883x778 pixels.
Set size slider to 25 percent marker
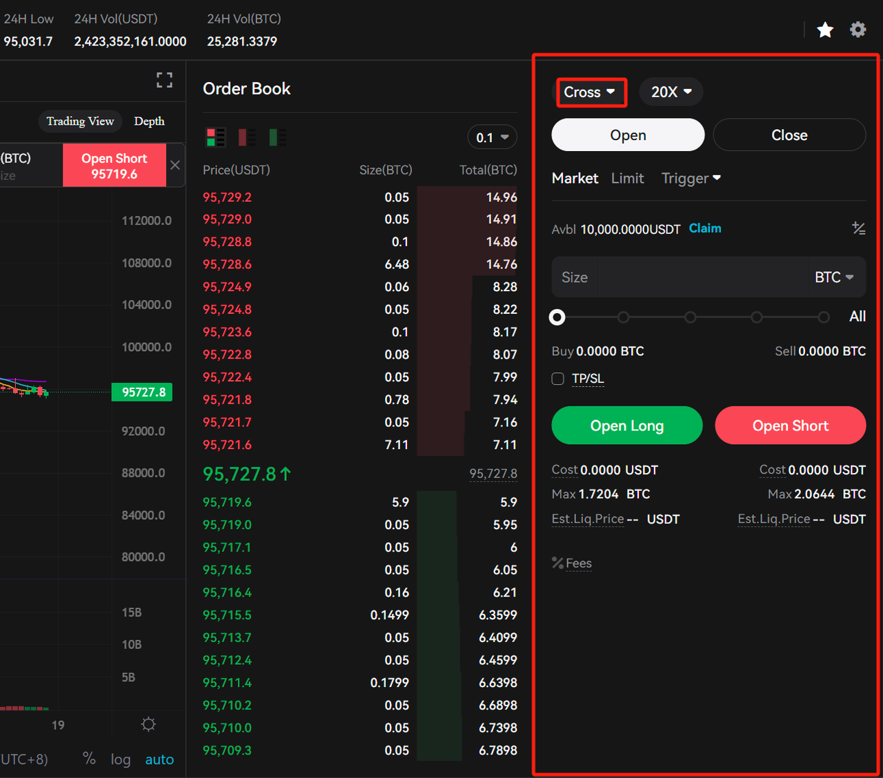tap(624, 317)
